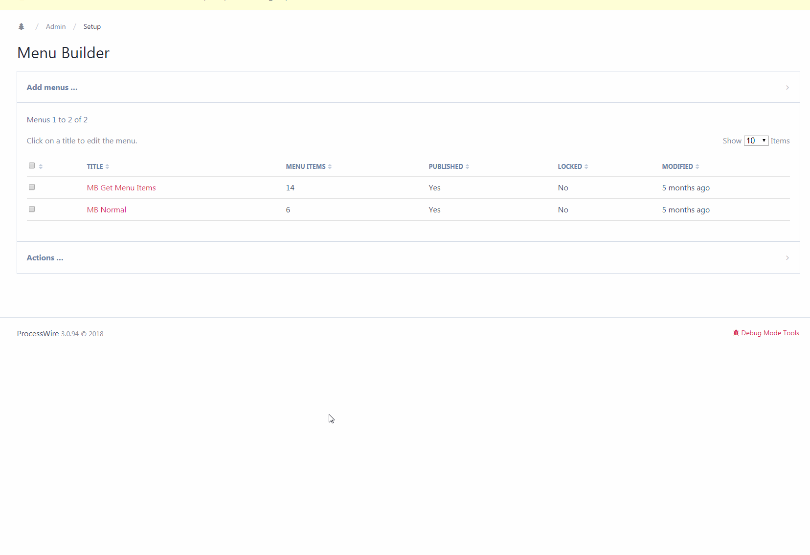This screenshot has width=810, height=555.
Task: Expand the Add menus section
Action: 52,87
